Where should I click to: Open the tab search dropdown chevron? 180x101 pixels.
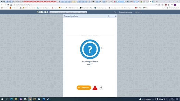[165, 1]
